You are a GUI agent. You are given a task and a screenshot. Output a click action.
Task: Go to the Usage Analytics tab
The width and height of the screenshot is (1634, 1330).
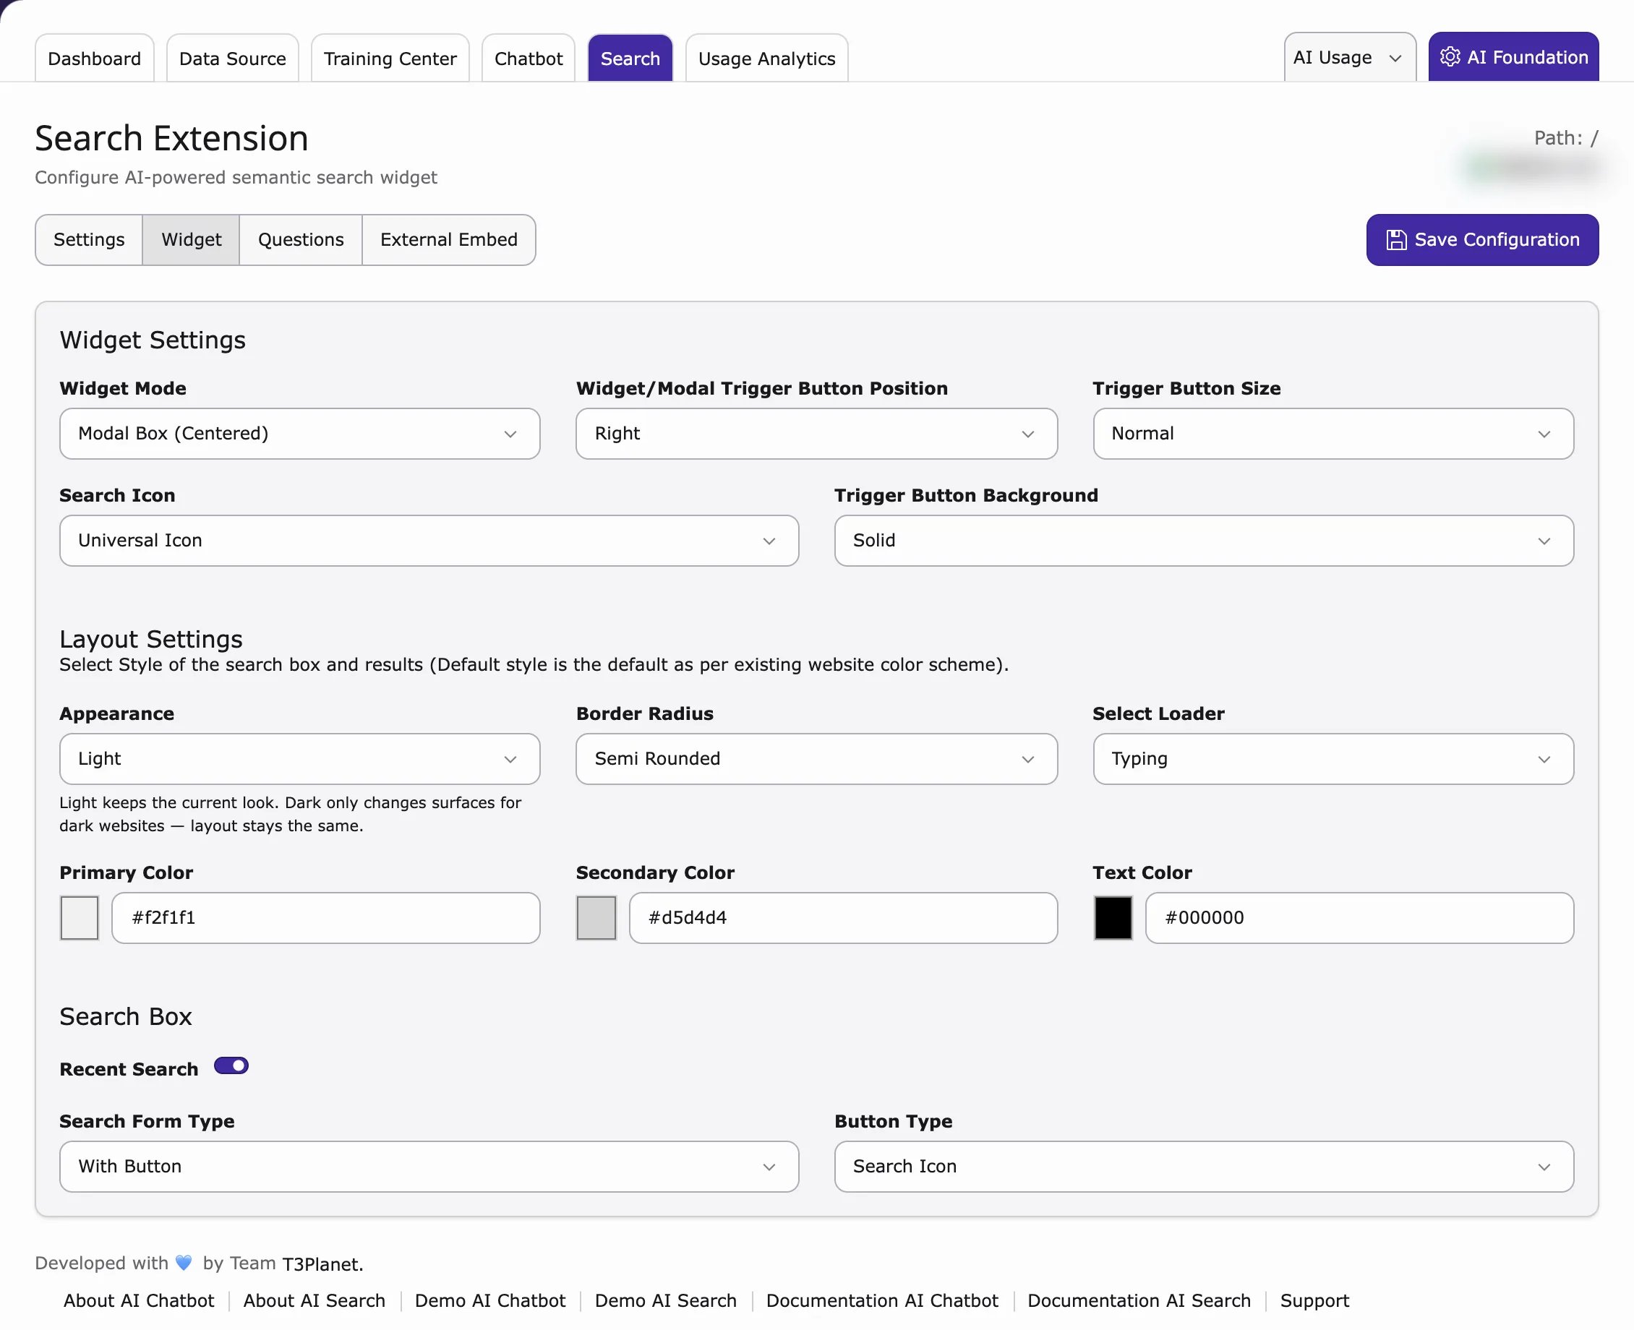point(766,59)
